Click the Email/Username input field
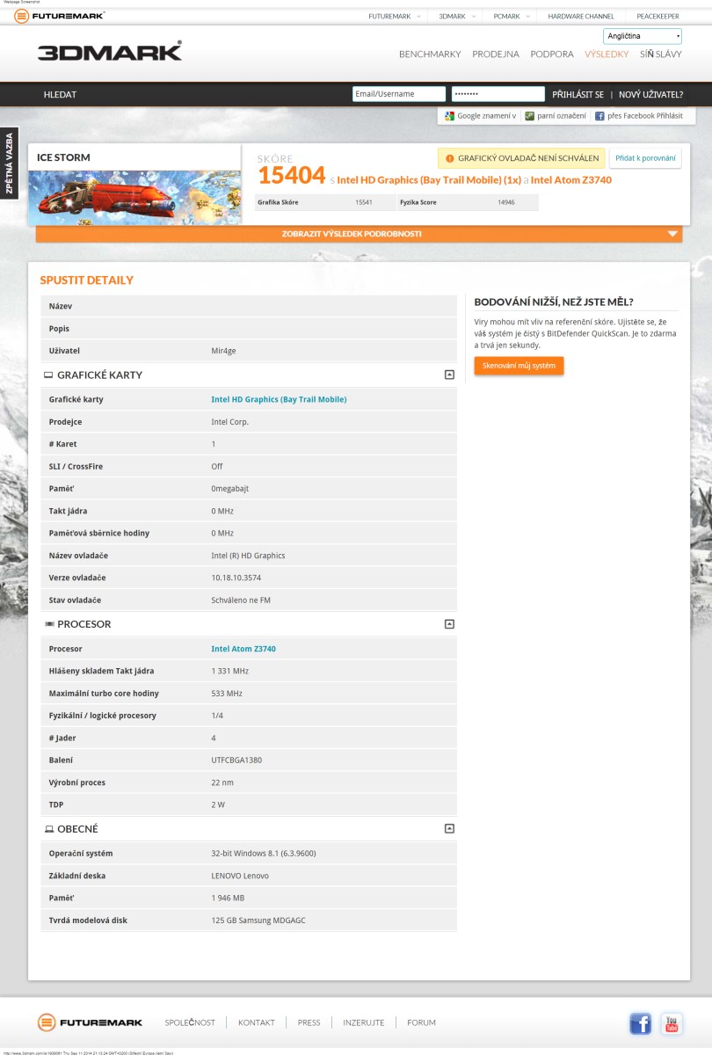The width and height of the screenshot is (712, 1055). [x=399, y=94]
